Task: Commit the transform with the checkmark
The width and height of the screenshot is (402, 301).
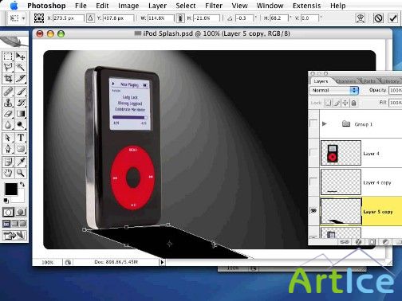Action: (393, 18)
